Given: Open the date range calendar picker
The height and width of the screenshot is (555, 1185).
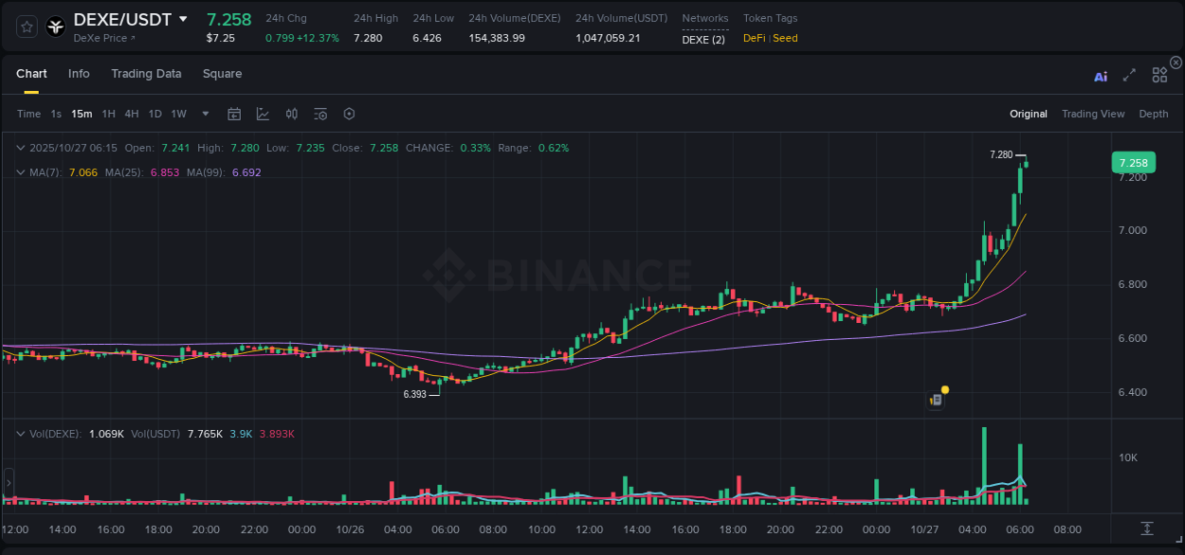Looking at the screenshot, I should [234, 114].
